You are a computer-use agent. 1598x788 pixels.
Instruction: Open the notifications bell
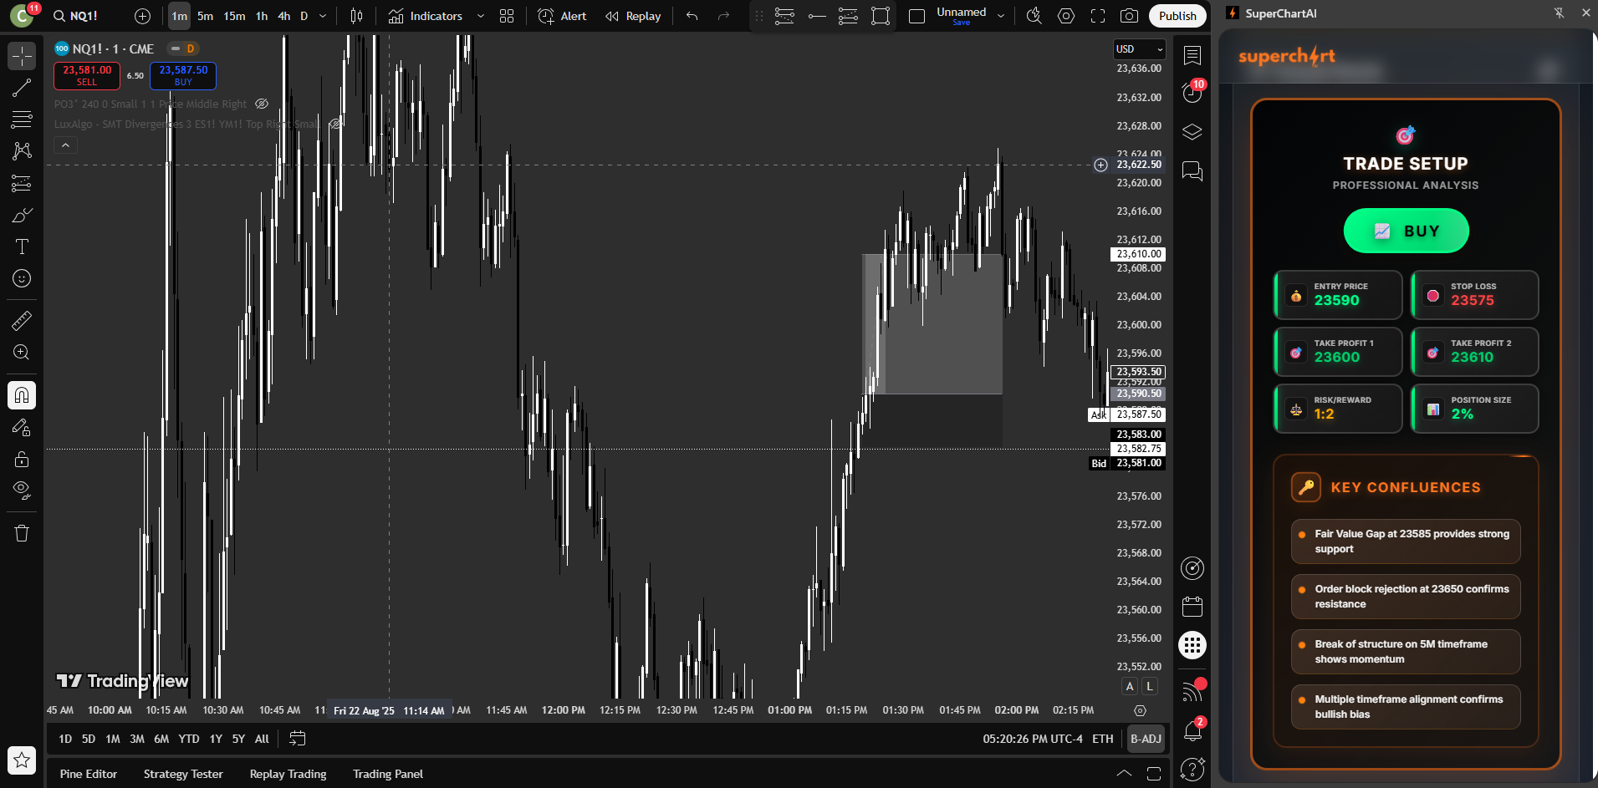[x=1192, y=732]
